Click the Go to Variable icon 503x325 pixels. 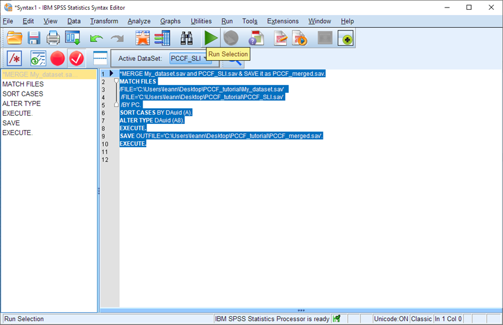pos(162,38)
